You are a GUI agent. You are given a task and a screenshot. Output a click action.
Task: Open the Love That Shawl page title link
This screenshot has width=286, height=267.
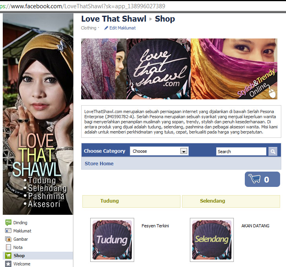[x=114, y=19]
